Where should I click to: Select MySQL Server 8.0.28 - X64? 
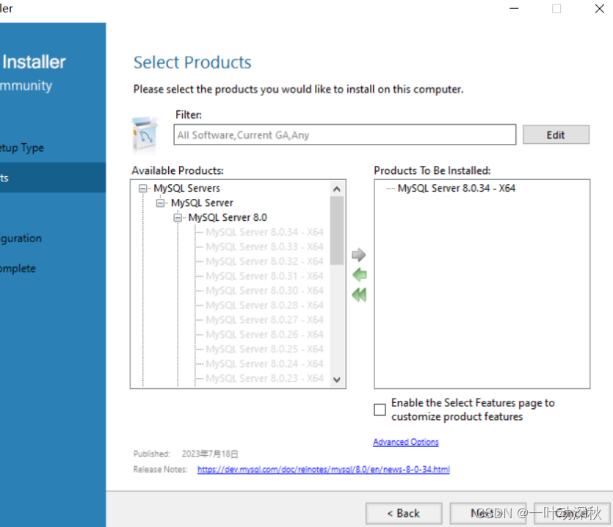click(264, 305)
